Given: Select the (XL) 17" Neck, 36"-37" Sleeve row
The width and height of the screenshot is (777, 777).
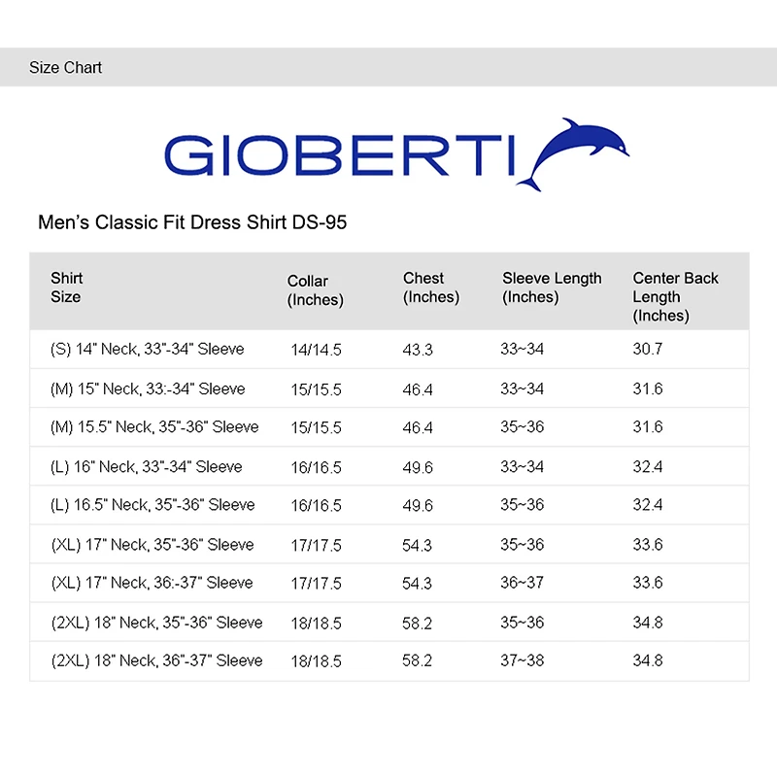Looking at the screenshot, I should [x=389, y=583].
